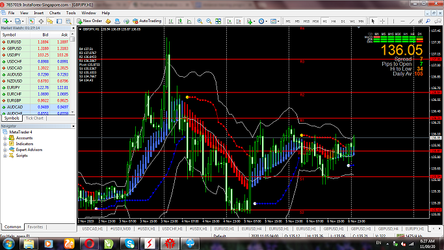Click the New Order button

click(90, 21)
